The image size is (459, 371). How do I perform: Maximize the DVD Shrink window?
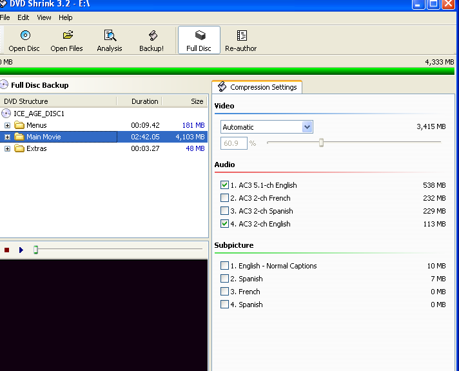tap(433, 4)
